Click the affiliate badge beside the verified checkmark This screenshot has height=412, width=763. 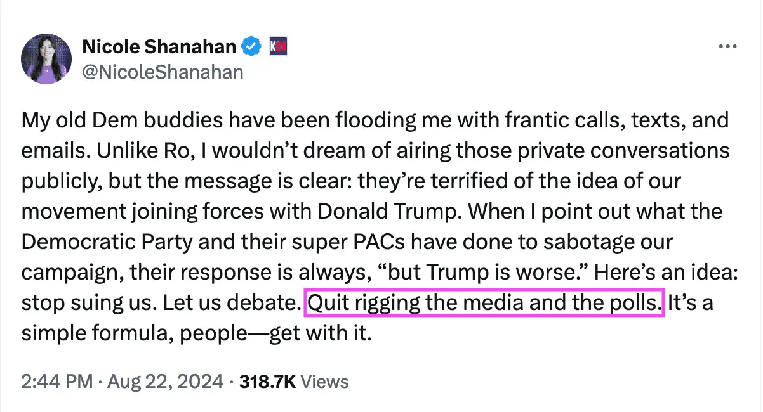point(279,46)
